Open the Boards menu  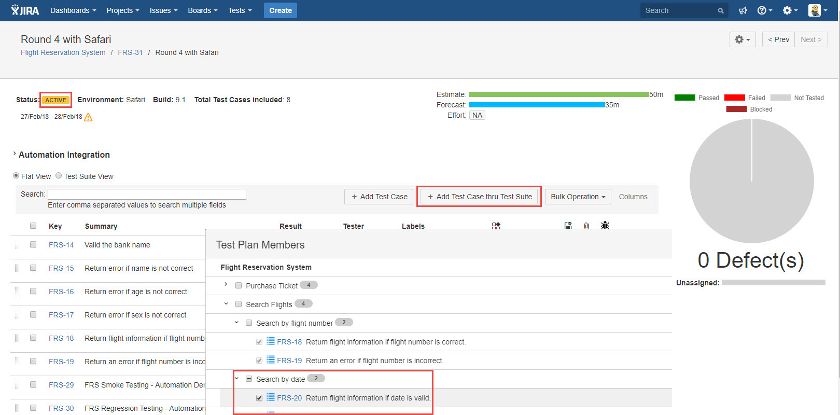pos(203,10)
